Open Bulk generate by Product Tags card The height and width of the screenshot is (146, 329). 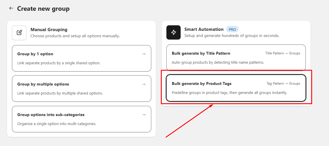[x=236, y=88]
